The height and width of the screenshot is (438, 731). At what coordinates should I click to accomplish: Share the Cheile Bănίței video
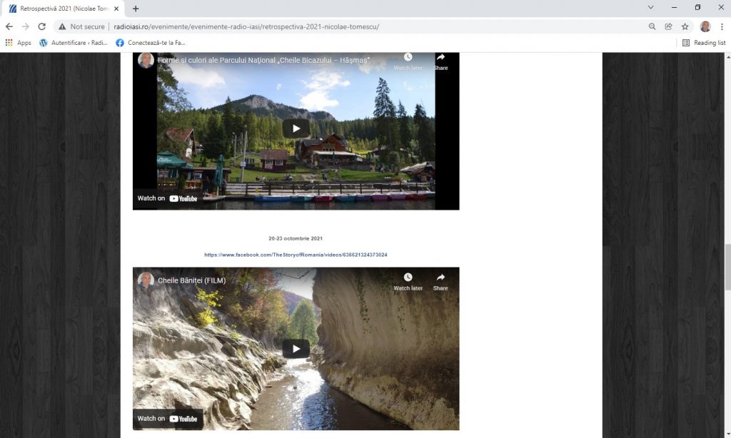pos(440,281)
